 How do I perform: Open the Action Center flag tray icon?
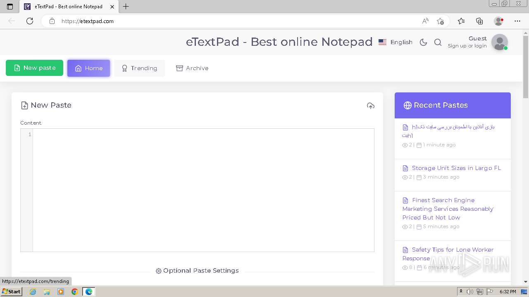pyautogui.click(x=489, y=292)
